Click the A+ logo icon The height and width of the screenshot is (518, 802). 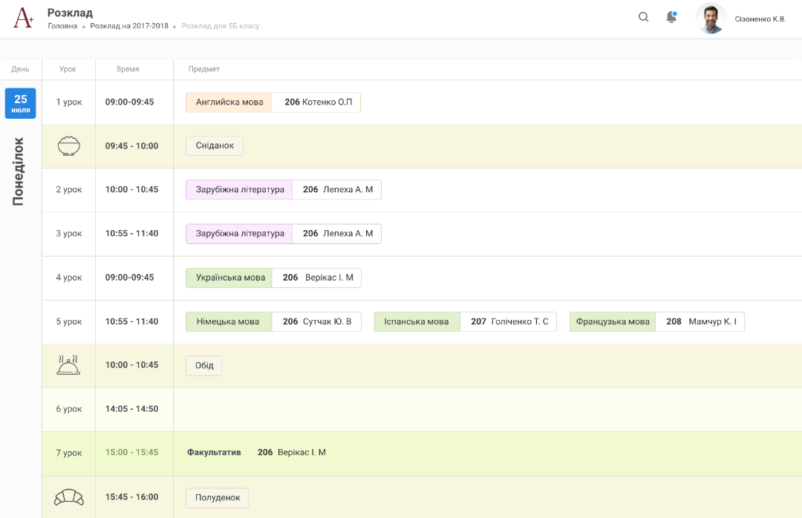(24, 19)
